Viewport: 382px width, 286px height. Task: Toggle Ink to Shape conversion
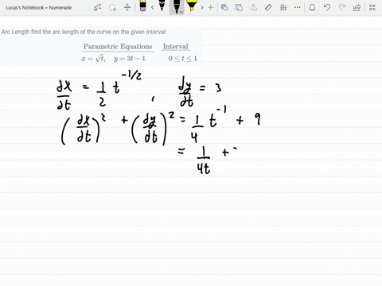pyautogui.click(x=239, y=7)
